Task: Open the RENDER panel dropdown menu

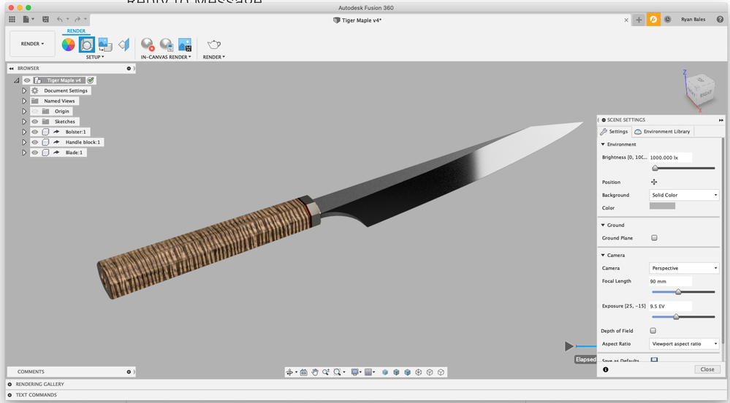Action: point(213,57)
